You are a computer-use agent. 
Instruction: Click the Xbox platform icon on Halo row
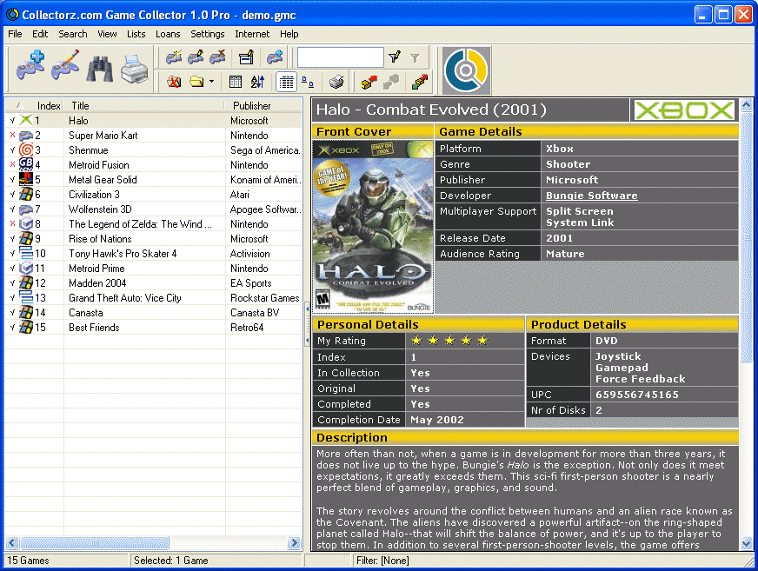(26, 121)
